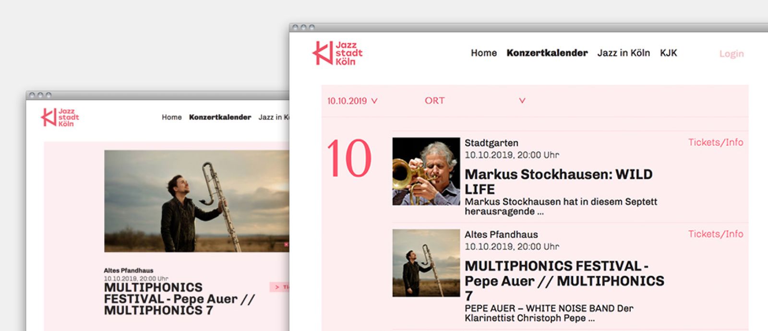Open the Jazz in Köln page
The width and height of the screenshot is (768, 331).
coord(623,53)
